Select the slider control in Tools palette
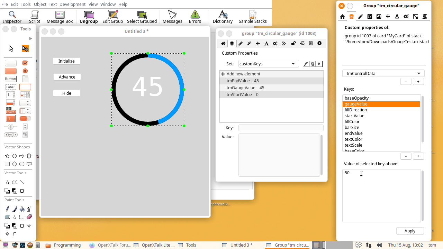Image resolution: width=443 pixels, height=249 pixels. [10, 127]
